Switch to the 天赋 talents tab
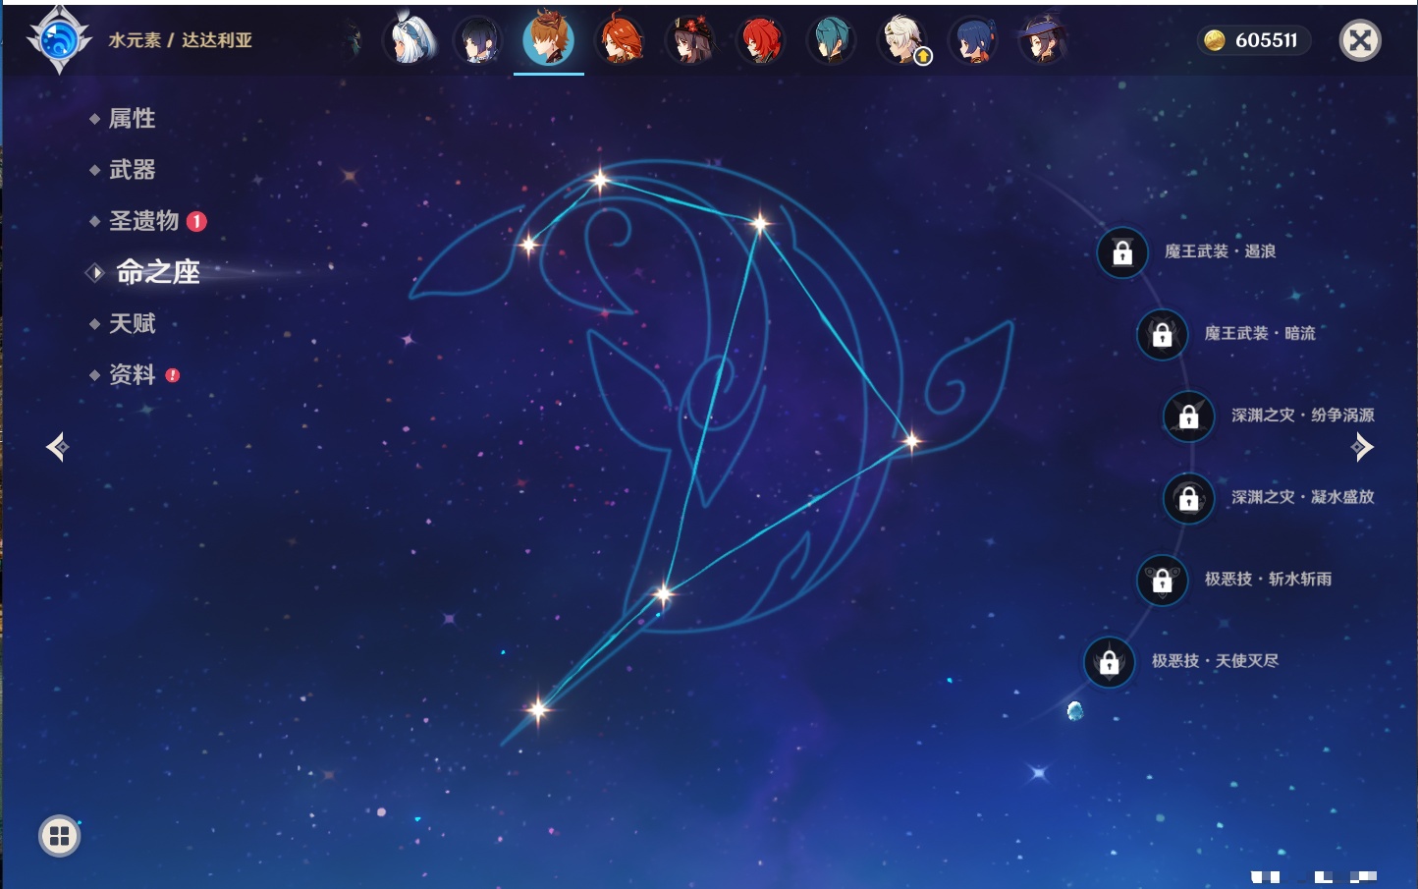The width and height of the screenshot is (1418, 889). tap(132, 323)
